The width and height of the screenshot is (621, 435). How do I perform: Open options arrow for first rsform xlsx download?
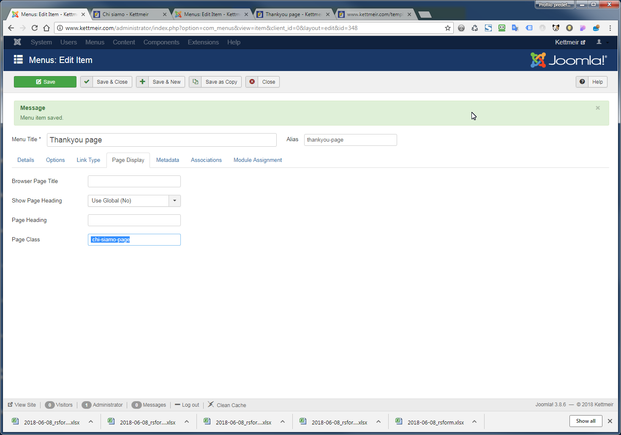point(91,421)
